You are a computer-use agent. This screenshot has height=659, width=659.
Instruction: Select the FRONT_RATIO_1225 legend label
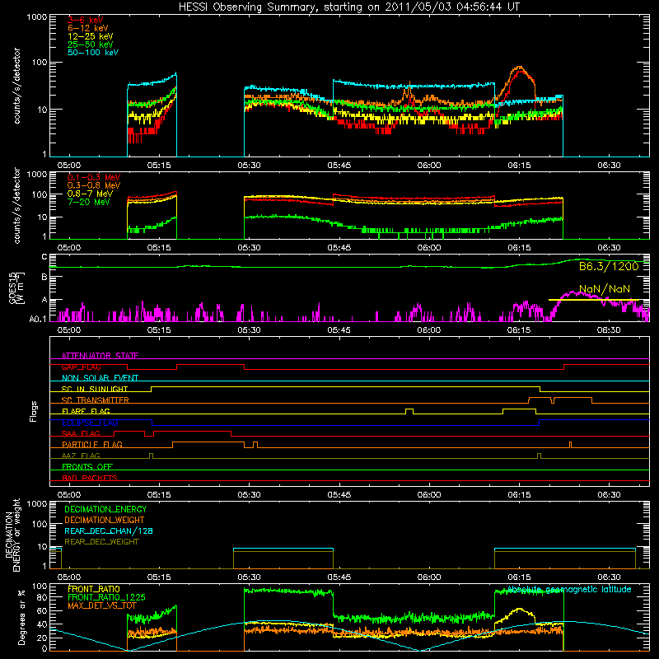click(x=106, y=598)
